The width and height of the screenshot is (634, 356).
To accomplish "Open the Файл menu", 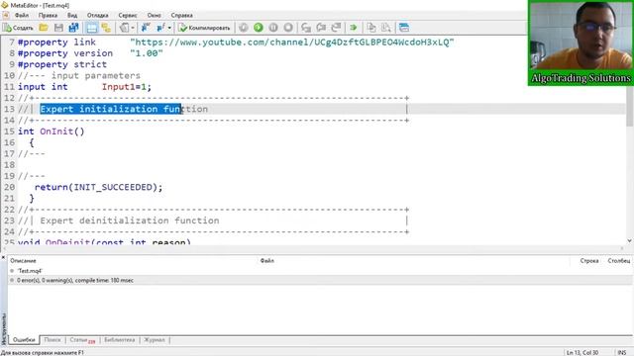I will tap(22, 16).
